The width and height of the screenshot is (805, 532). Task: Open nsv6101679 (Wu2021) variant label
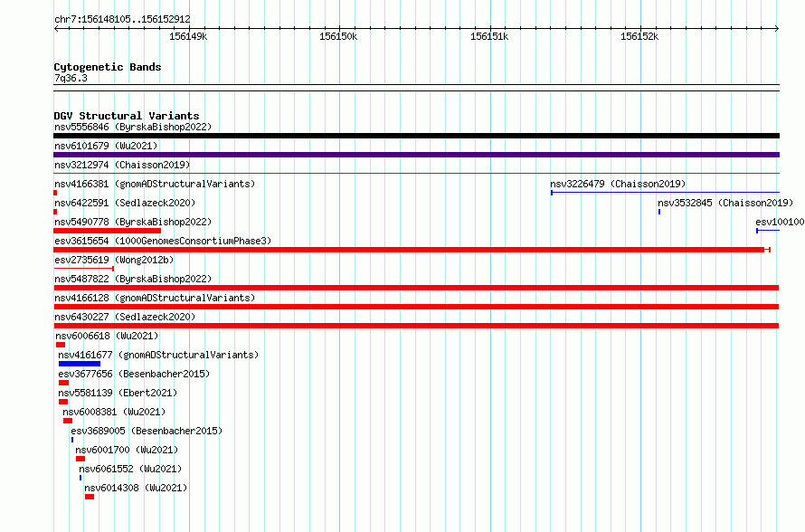point(106,146)
